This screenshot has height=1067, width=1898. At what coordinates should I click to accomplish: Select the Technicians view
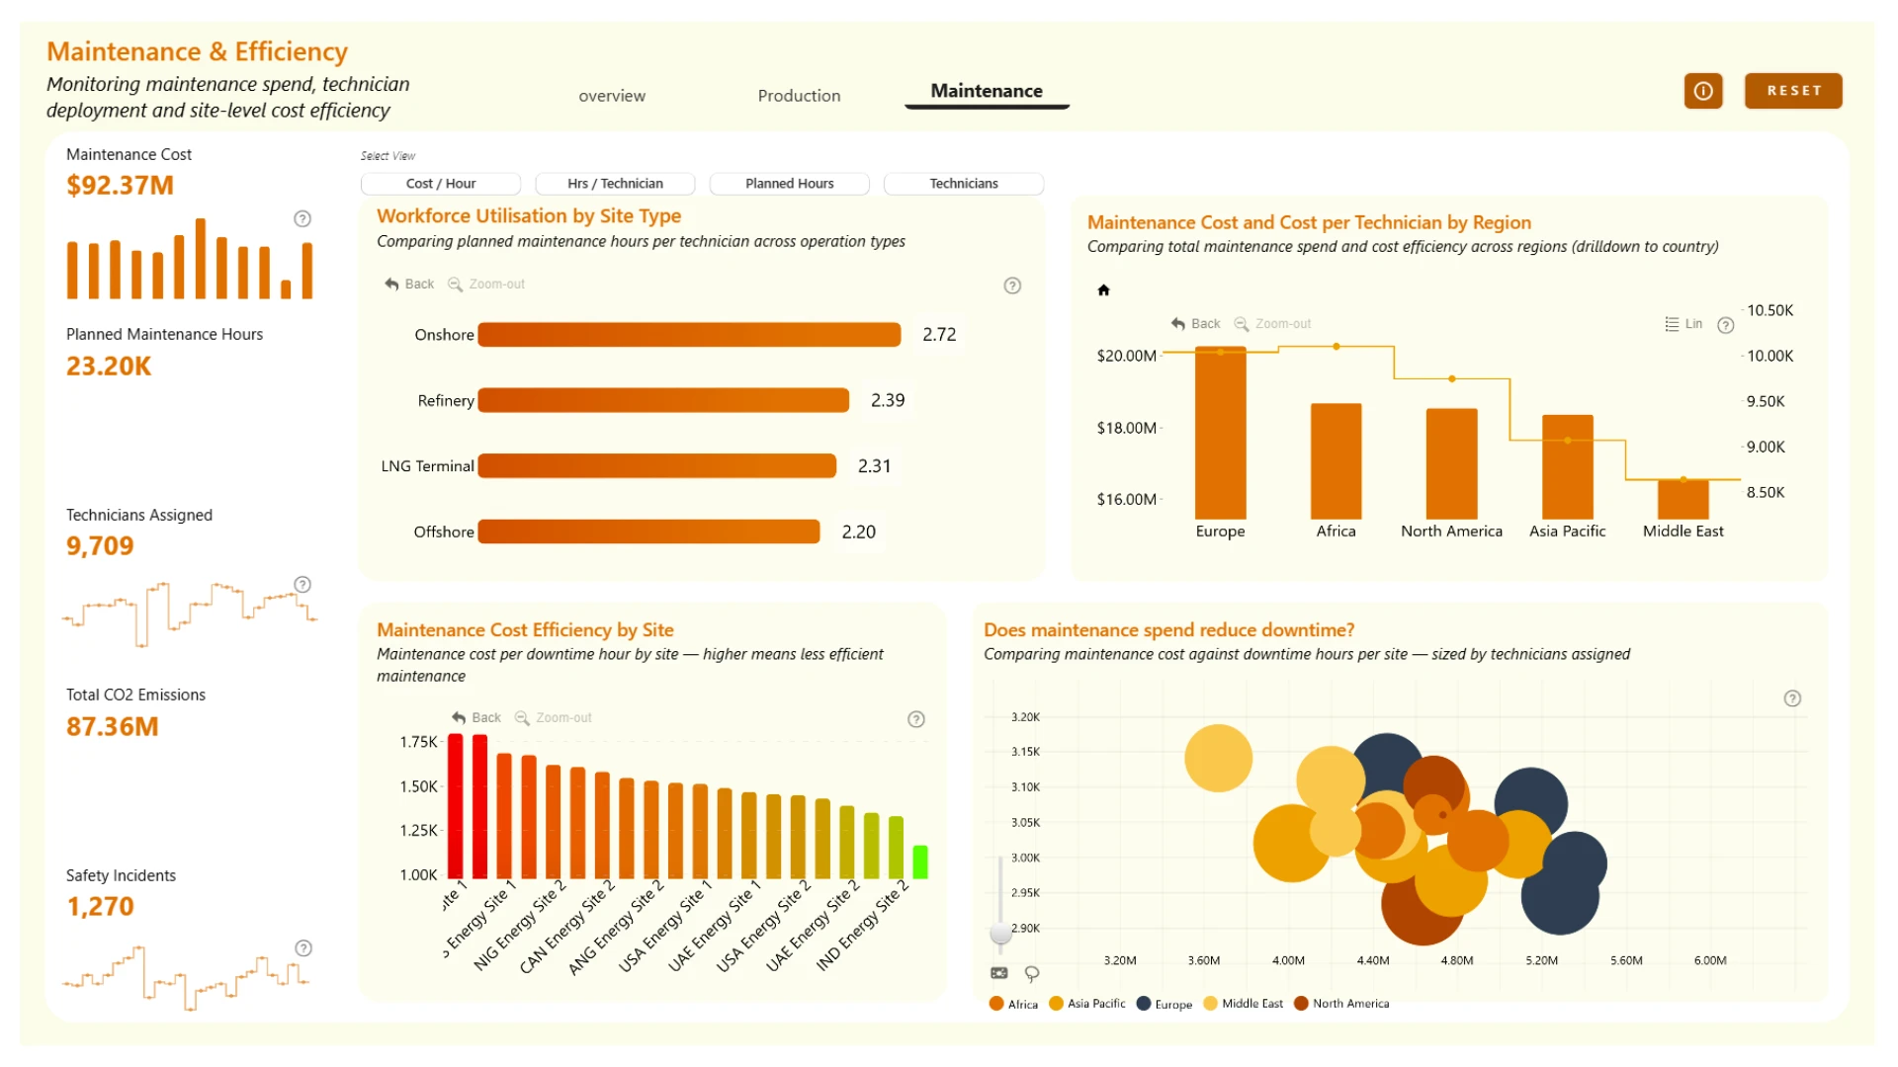pyautogui.click(x=964, y=184)
